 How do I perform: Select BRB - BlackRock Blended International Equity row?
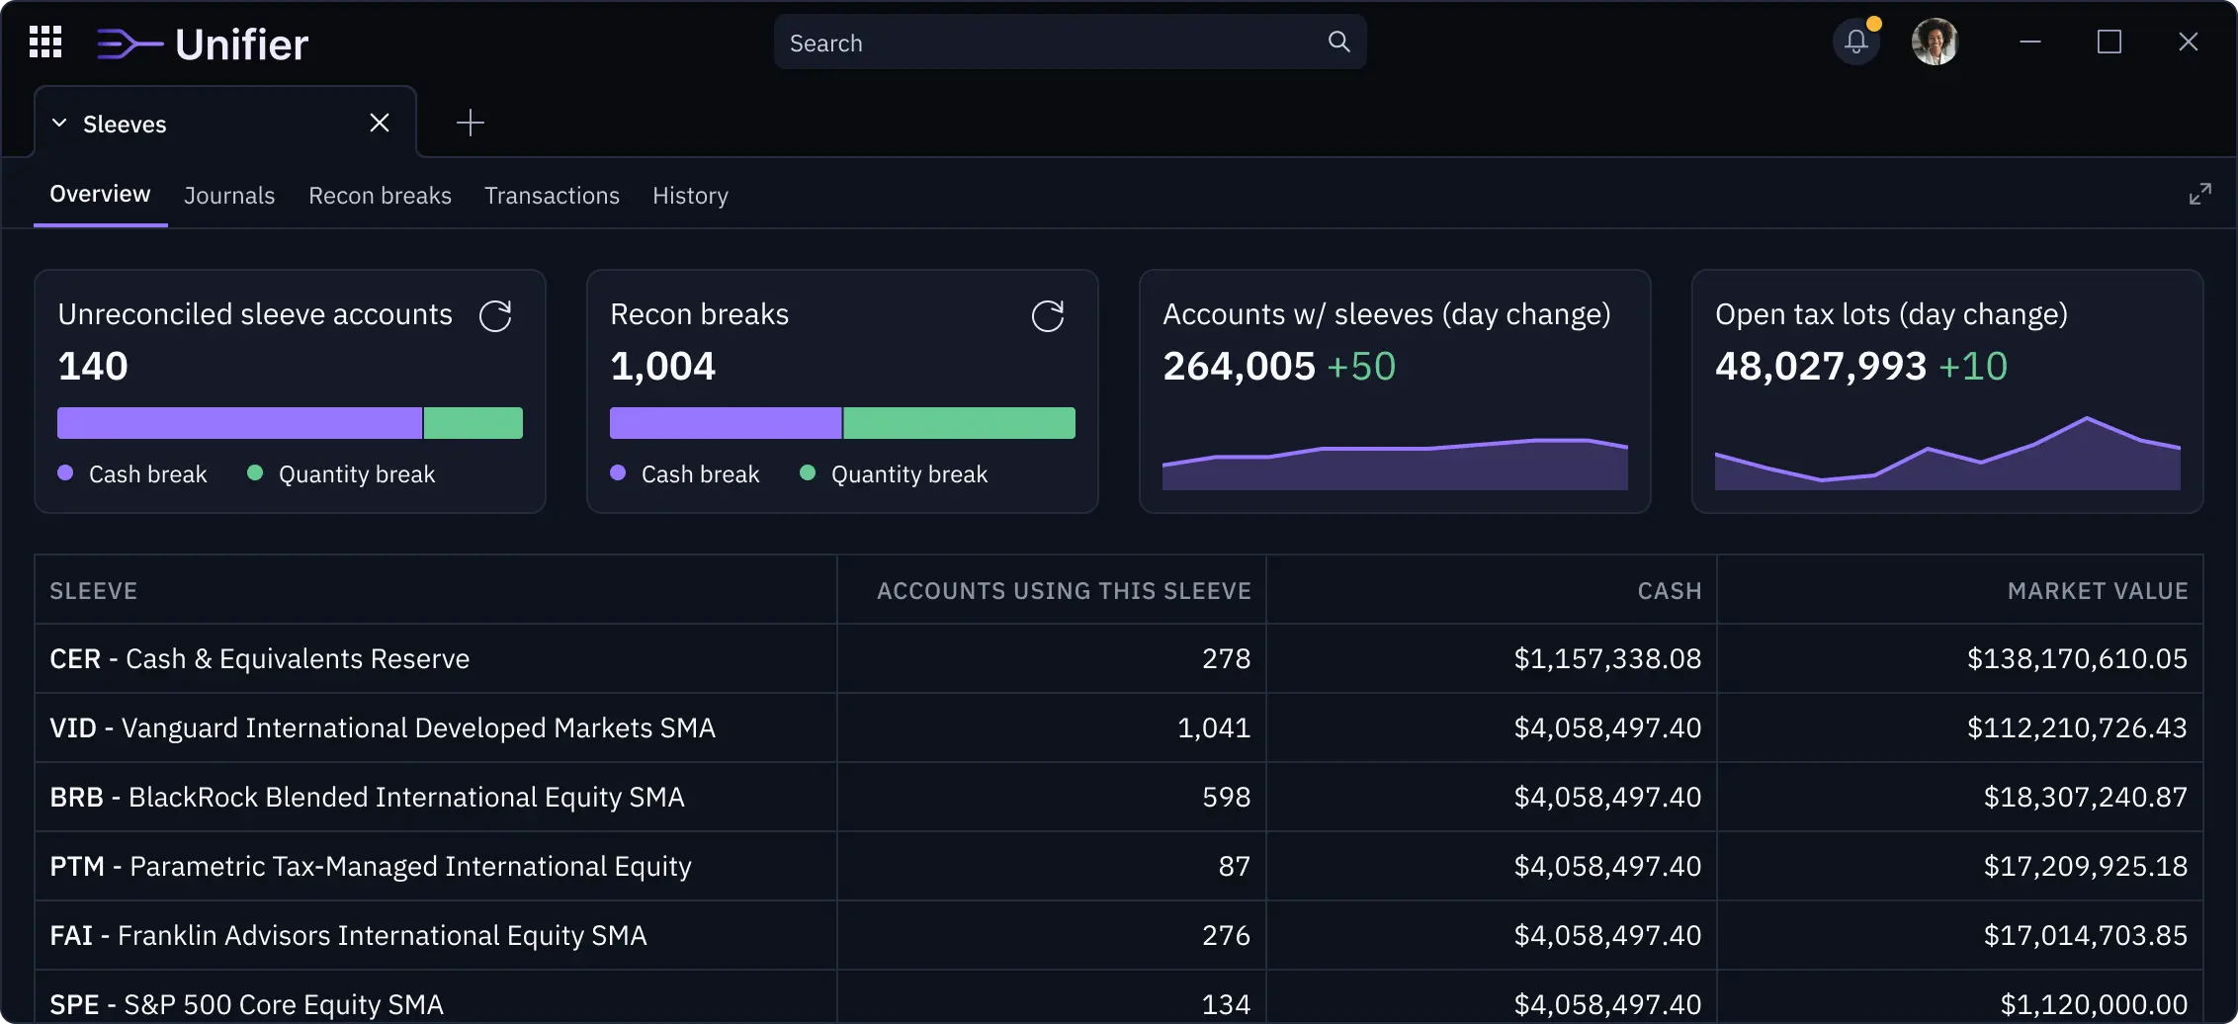(x=1119, y=797)
